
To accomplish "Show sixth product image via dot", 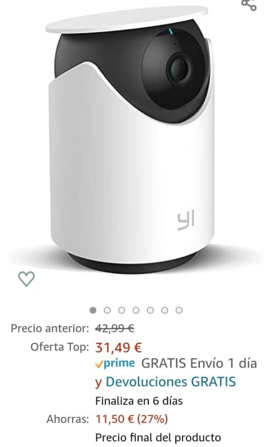I will tap(164, 310).
